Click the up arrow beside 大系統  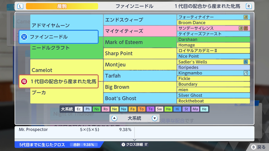114,118
